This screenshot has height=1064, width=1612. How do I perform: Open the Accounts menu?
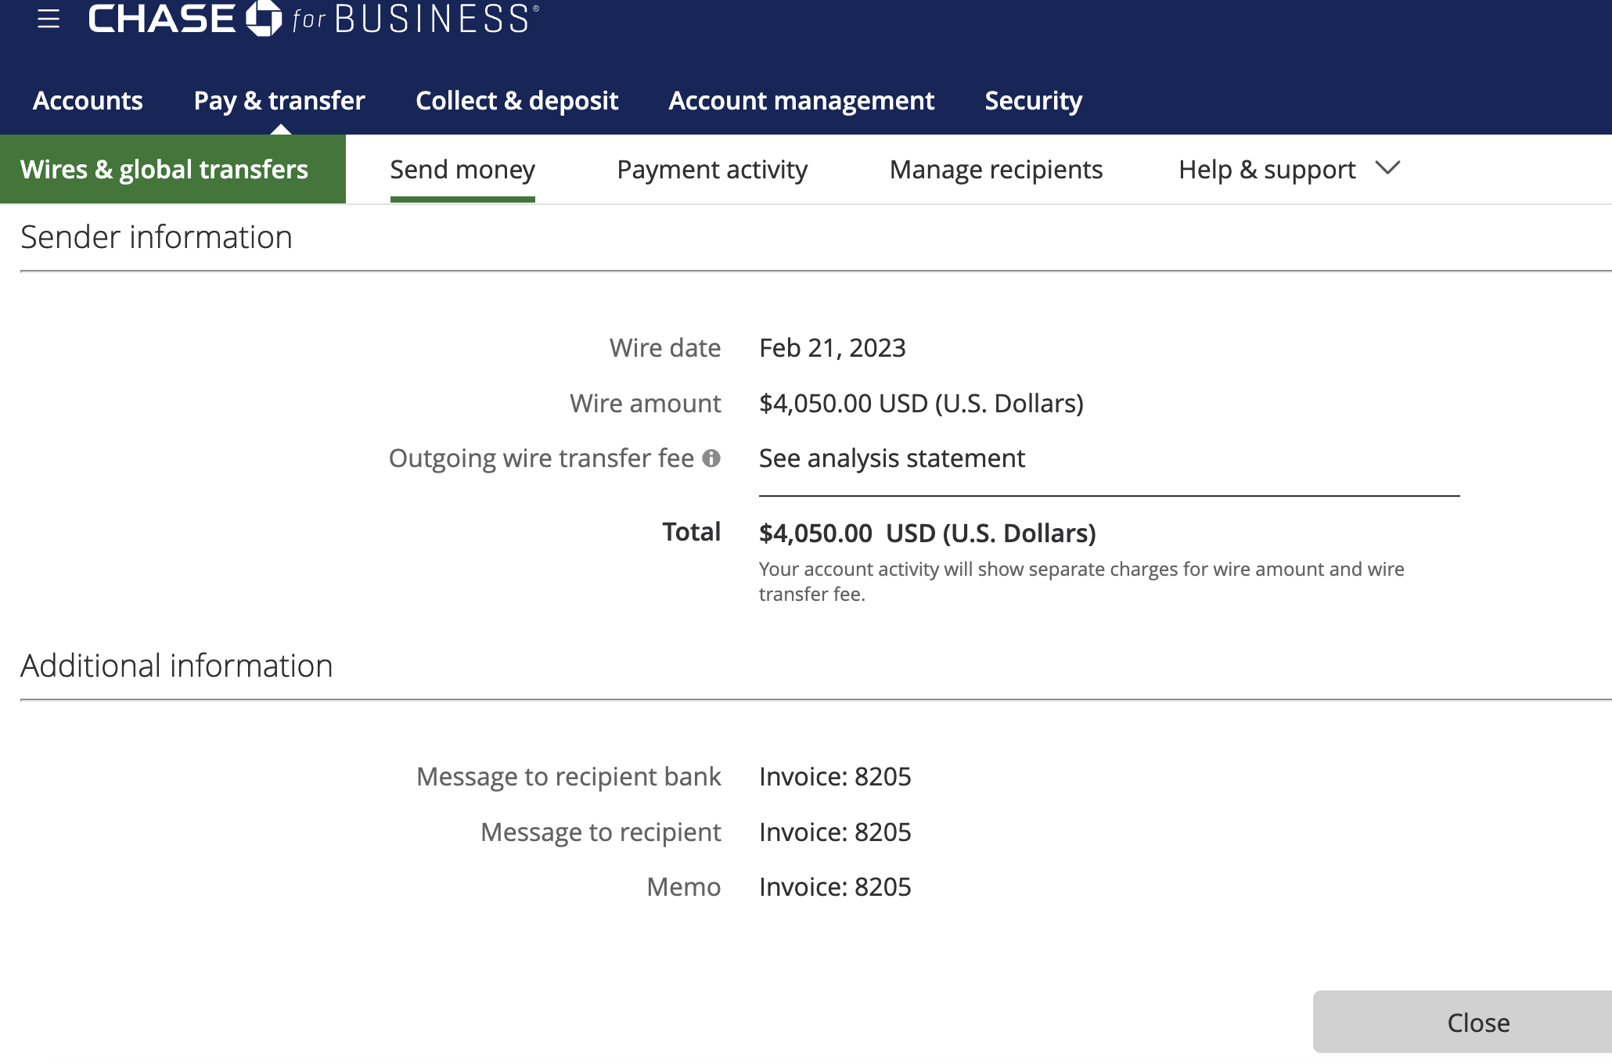coord(88,100)
